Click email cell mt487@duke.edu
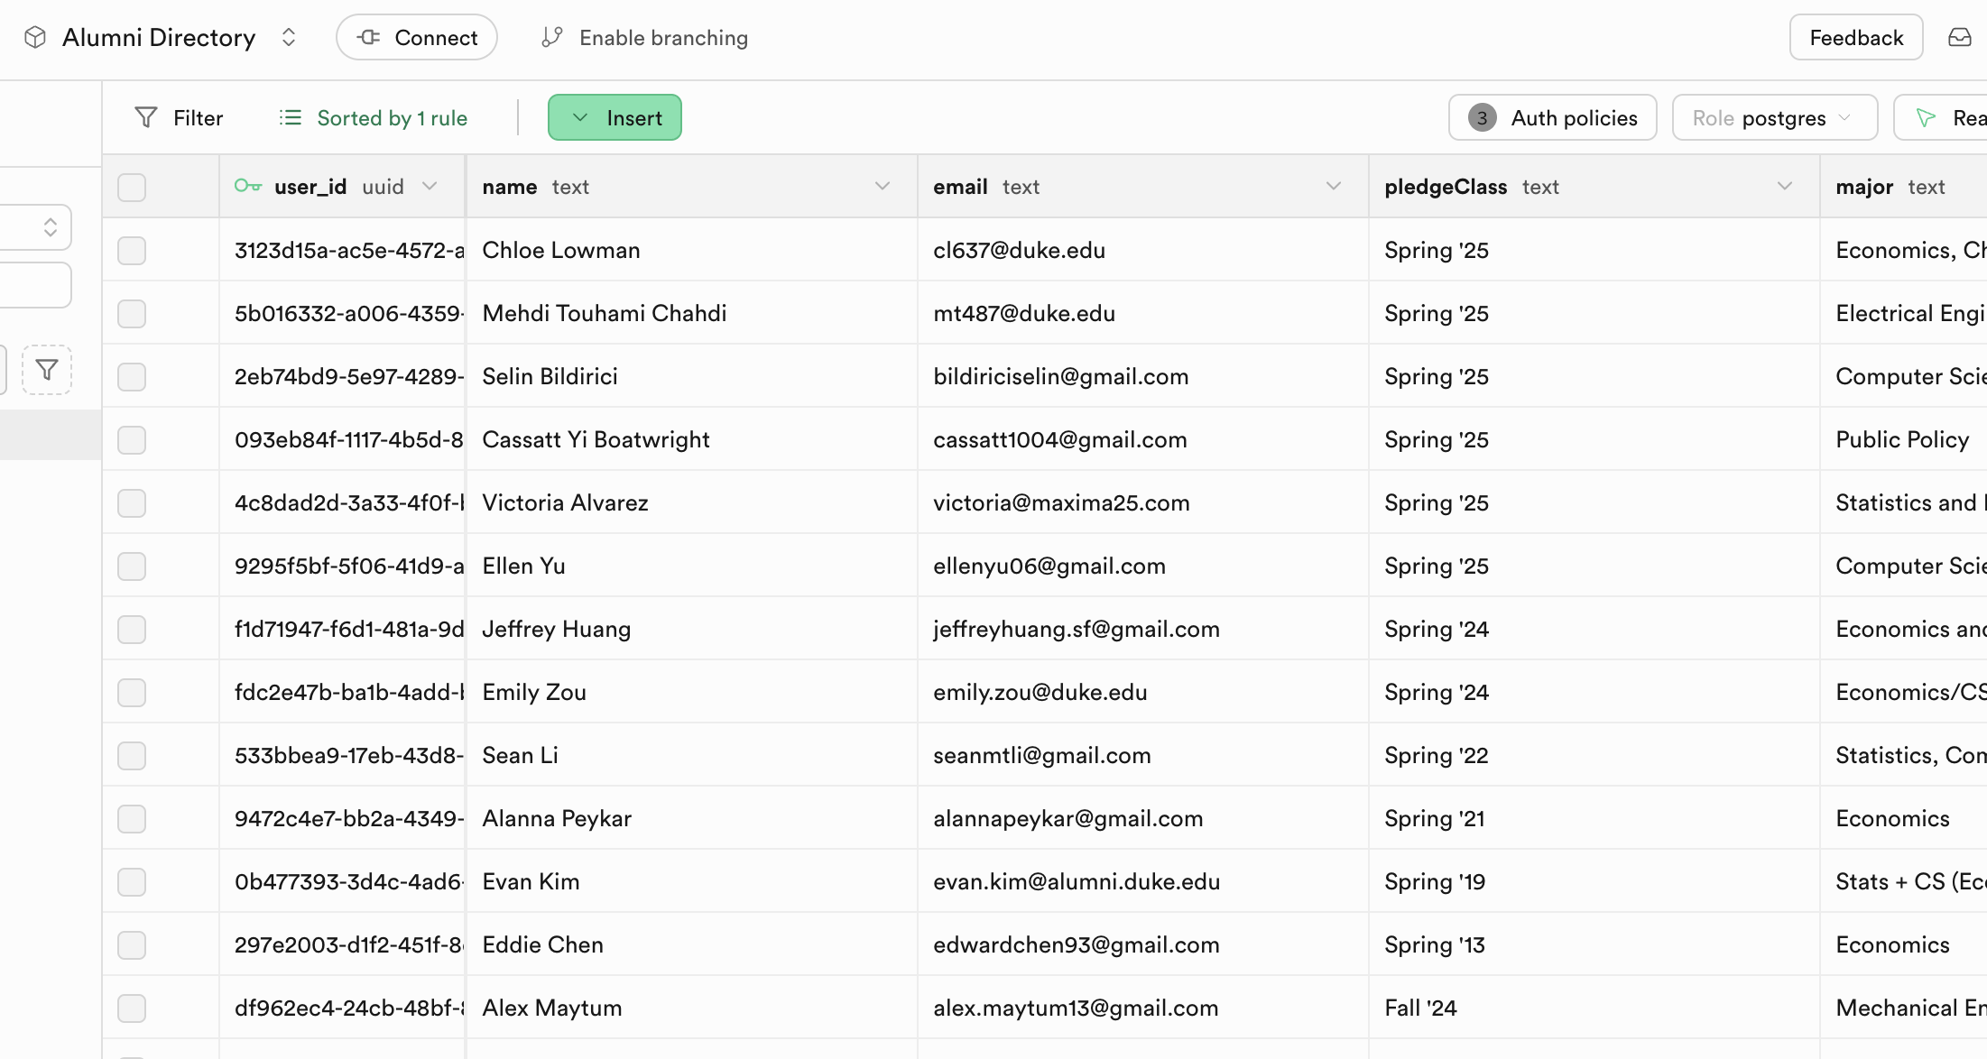1987x1059 pixels. tap(1142, 313)
